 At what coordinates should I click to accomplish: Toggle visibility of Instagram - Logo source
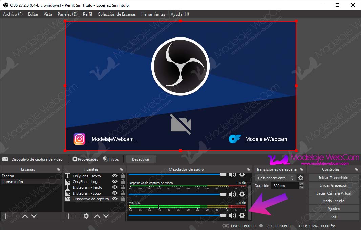115,193
